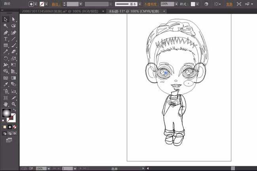Choose the Eyedropper tool
The width and height of the screenshot is (257, 171).
coord(6,84)
